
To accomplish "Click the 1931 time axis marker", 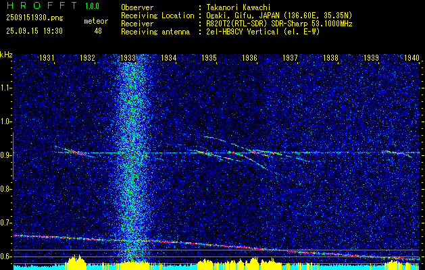I will 47,57.
